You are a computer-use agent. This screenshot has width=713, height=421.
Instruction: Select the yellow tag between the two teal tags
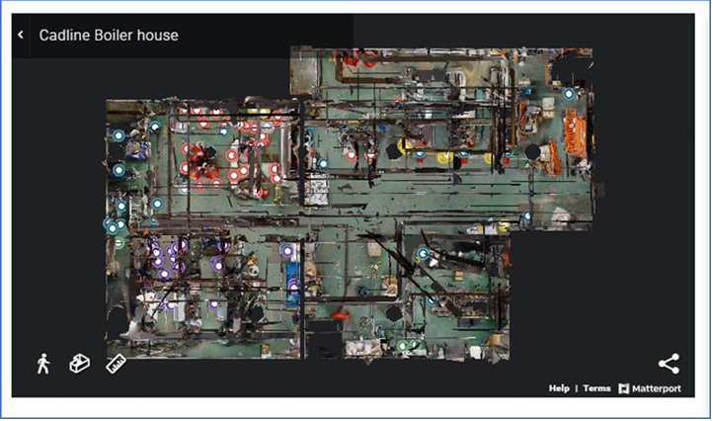(444, 157)
